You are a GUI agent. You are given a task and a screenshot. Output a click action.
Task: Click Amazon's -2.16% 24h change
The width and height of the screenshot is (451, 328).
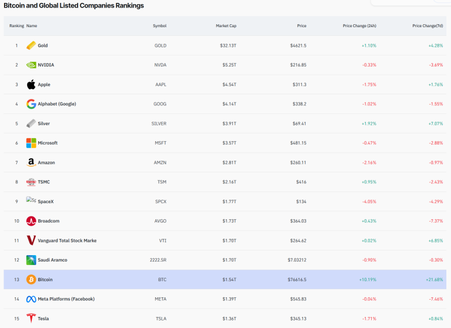[369, 163]
